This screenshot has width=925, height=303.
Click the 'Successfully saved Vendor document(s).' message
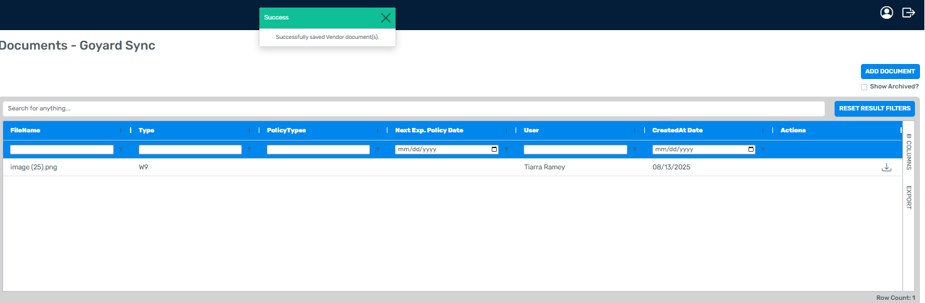pyautogui.click(x=327, y=37)
